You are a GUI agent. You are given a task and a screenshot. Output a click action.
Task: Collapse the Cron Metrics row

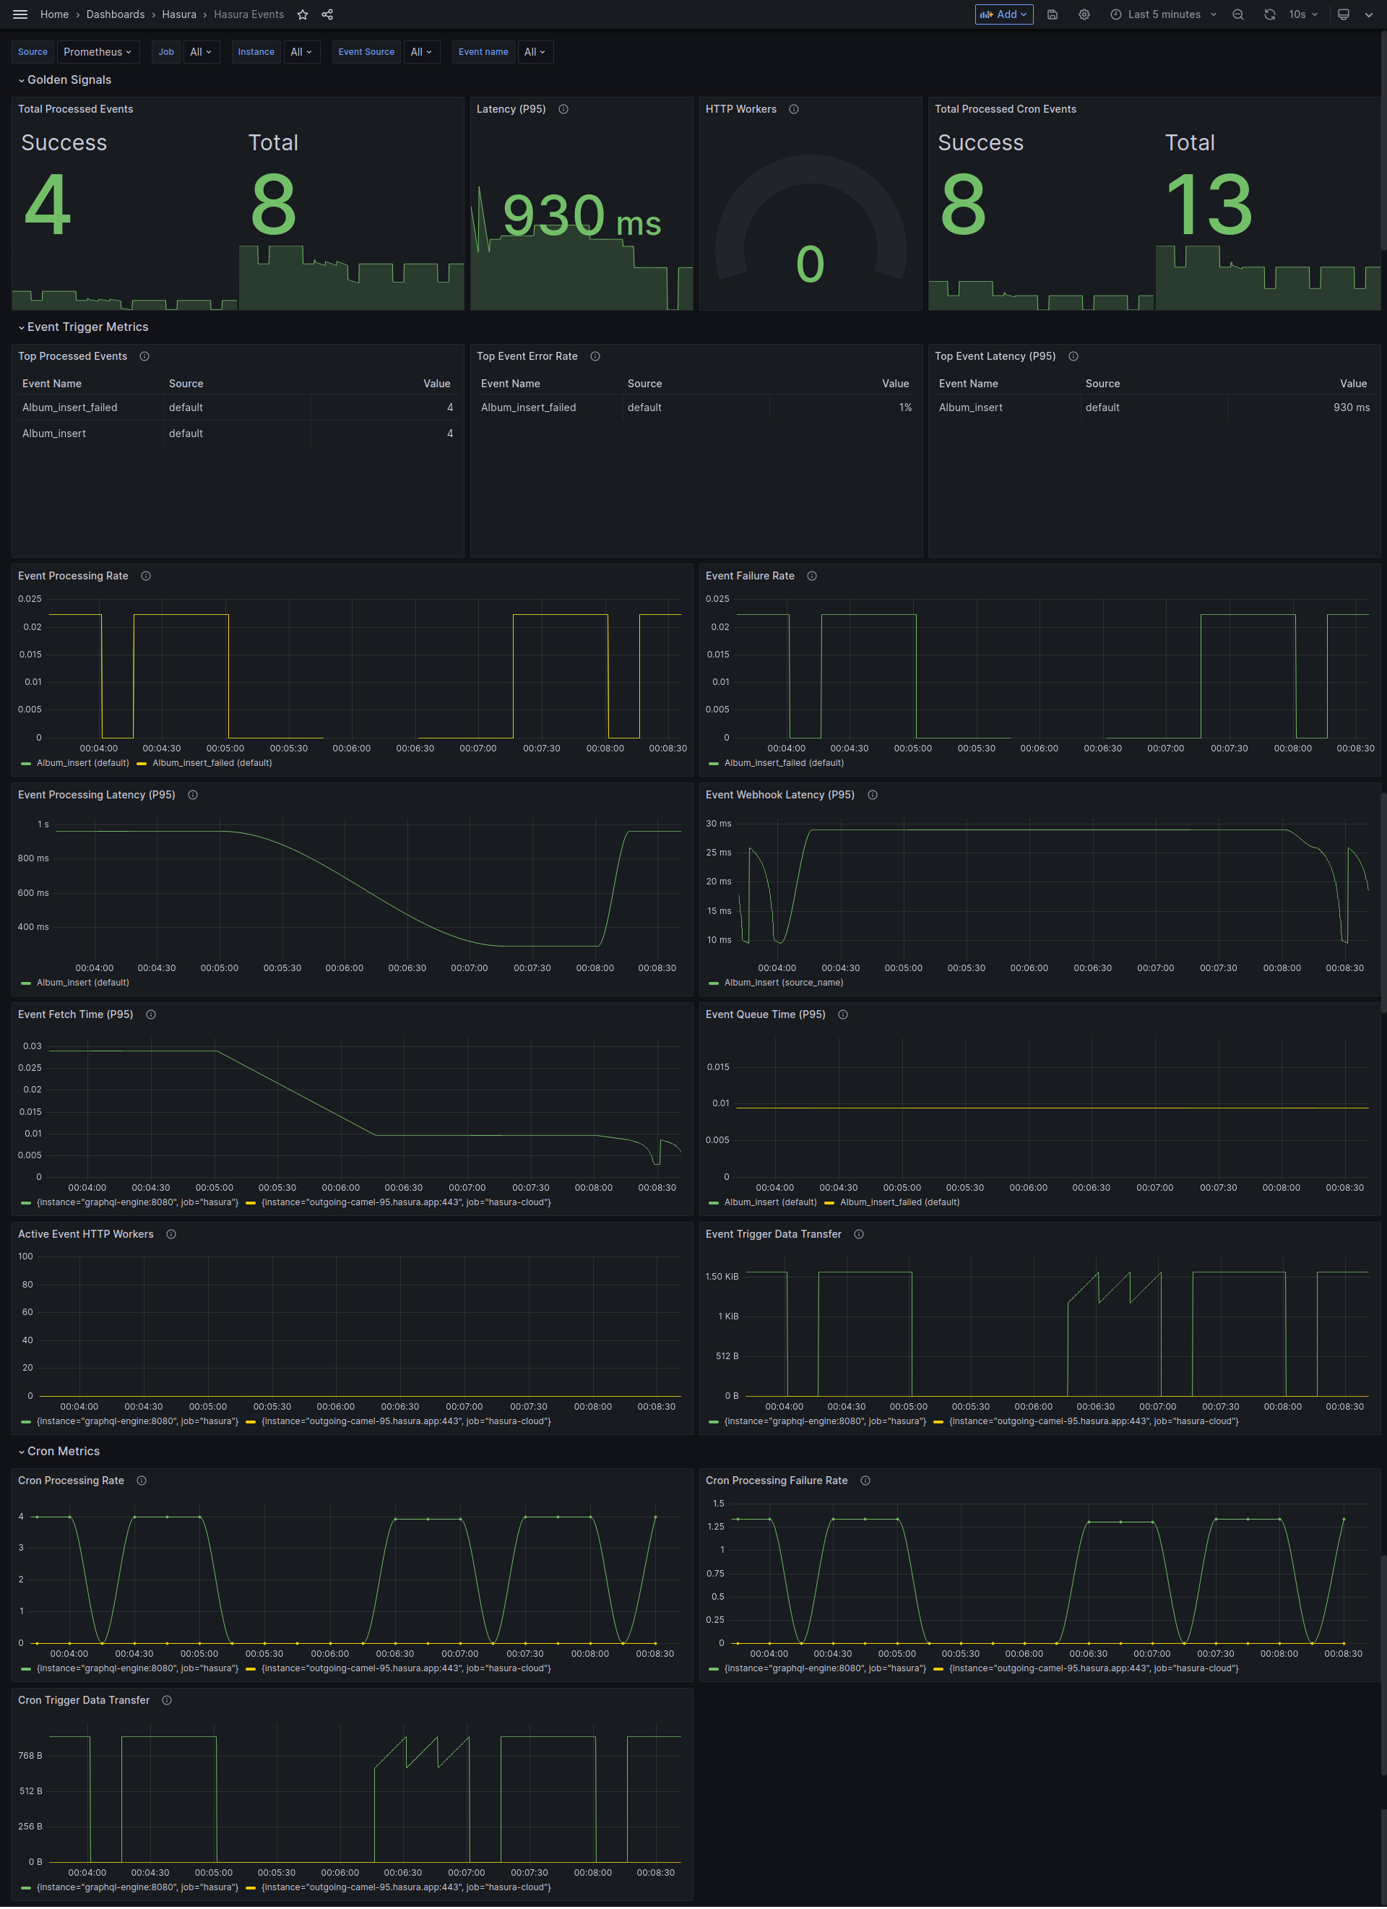(59, 1452)
